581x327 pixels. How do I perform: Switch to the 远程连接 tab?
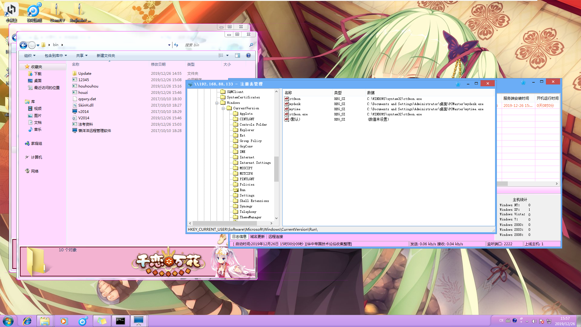(275, 236)
